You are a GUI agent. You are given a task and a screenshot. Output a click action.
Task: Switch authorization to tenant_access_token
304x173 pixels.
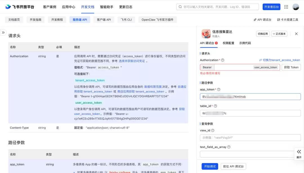tap(280, 60)
